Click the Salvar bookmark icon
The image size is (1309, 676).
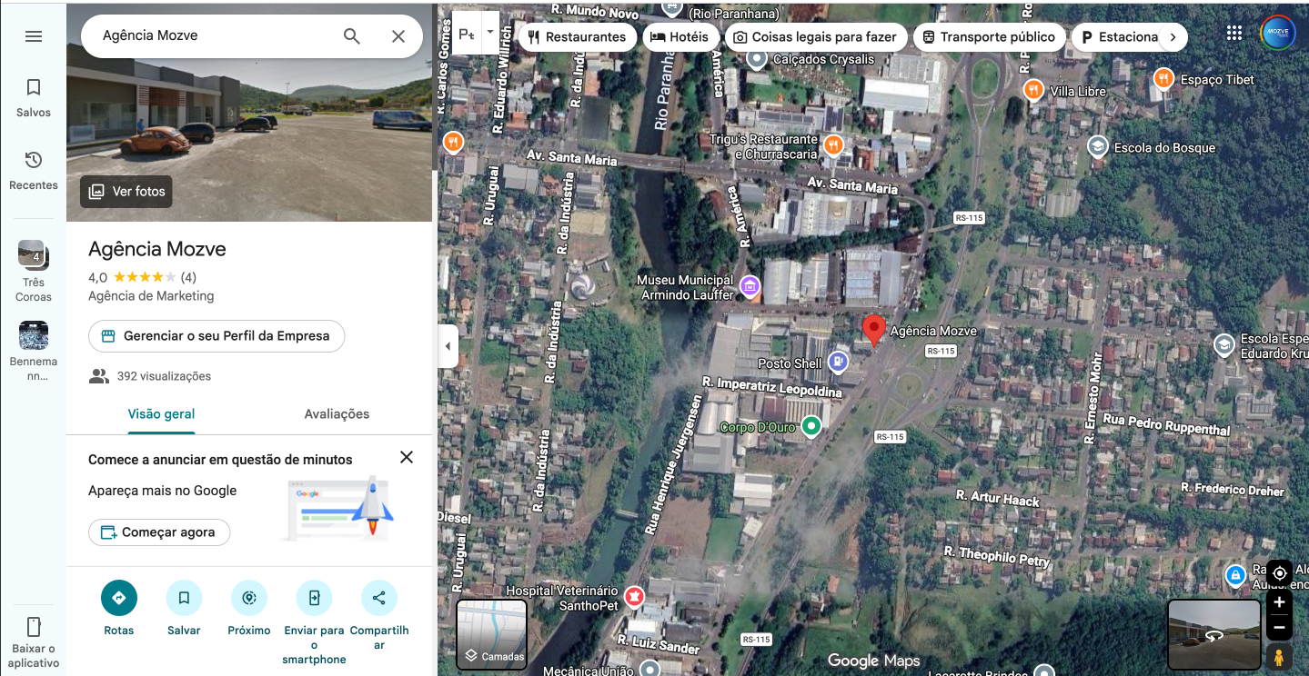[x=184, y=598]
